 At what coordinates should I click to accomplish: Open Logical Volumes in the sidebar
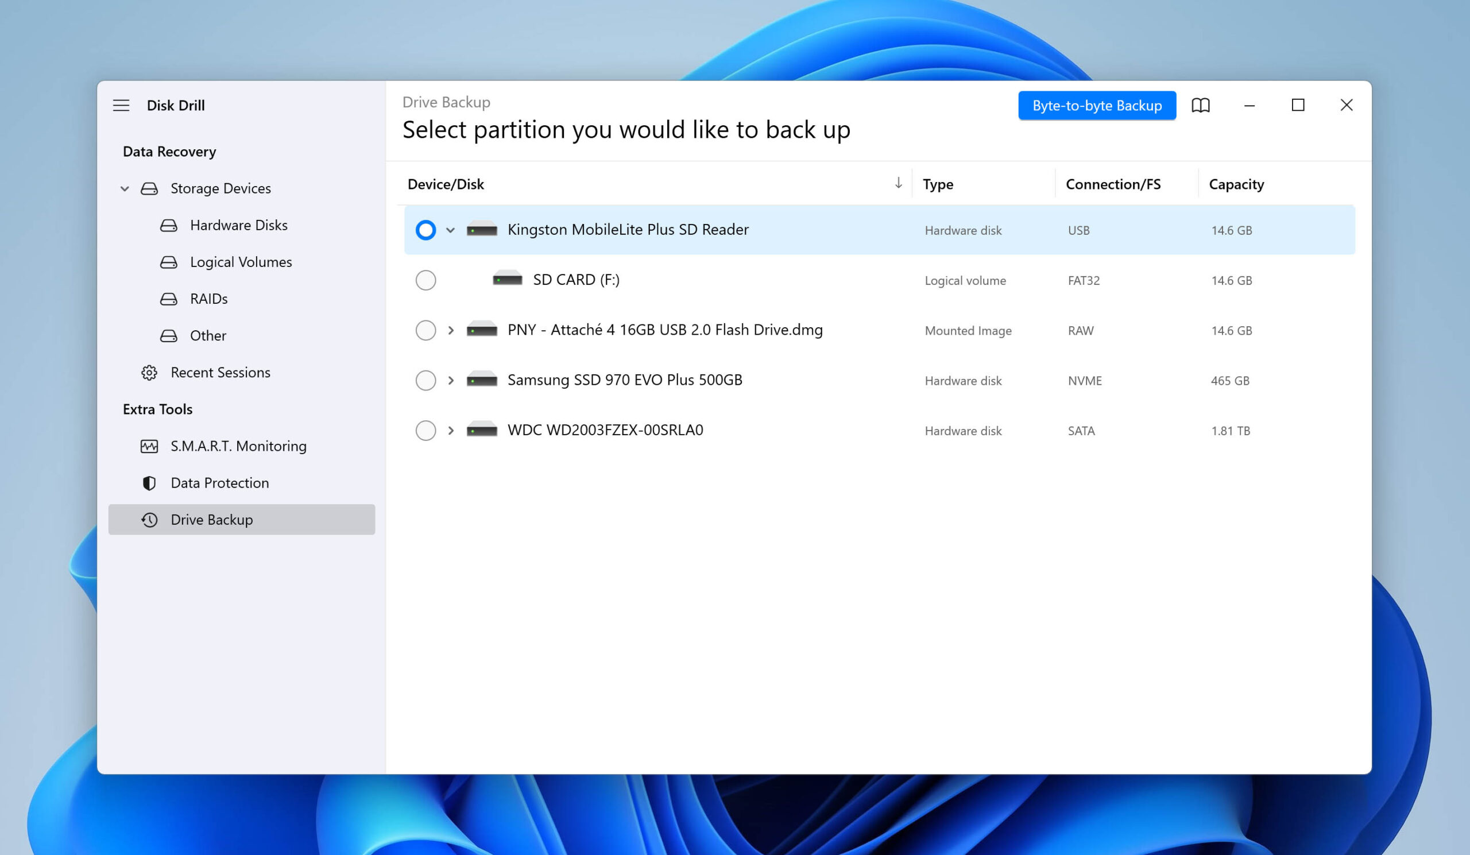click(x=241, y=262)
